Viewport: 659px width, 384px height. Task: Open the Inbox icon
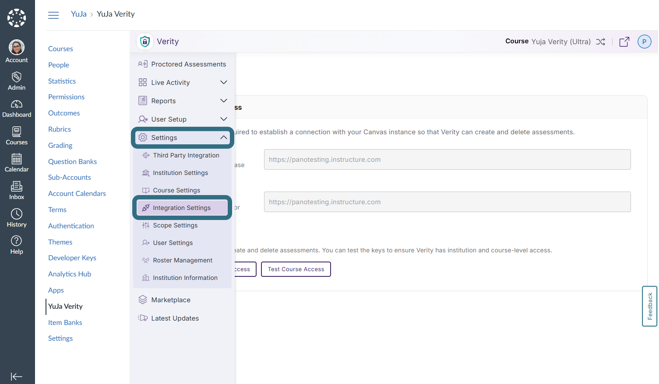17,186
